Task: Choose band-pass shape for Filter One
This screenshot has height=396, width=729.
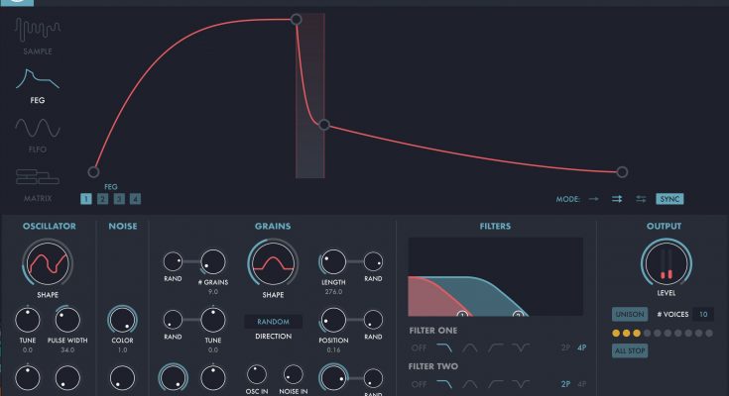Action: click(x=470, y=347)
